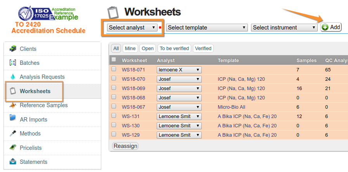Image resolution: width=348 pixels, height=172 pixels.
Task: Open the Select analyst dropdown
Action: point(132,28)
